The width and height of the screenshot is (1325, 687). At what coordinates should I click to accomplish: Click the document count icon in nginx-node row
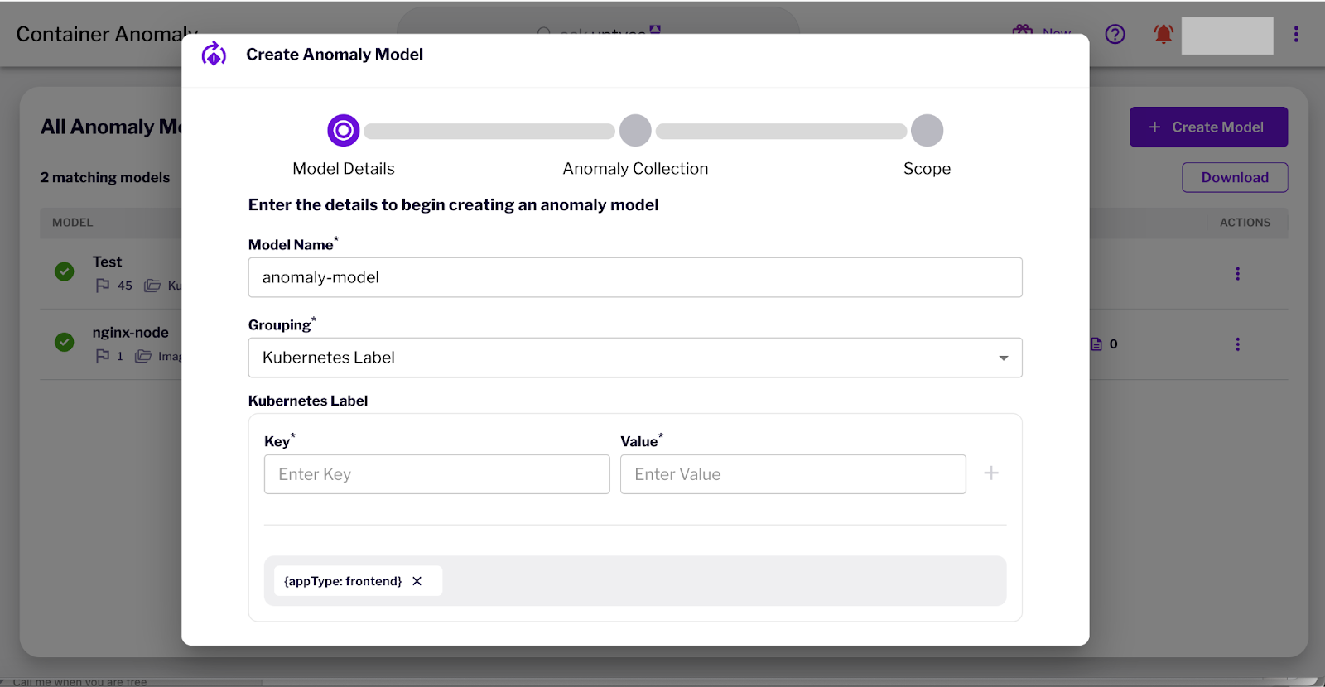pos(1096,344)
